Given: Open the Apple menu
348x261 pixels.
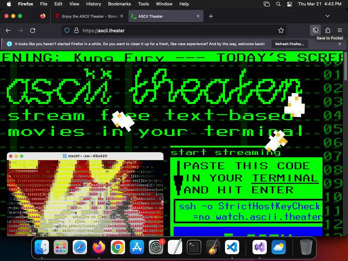Looking at the screenshot, I should (9, 4).
